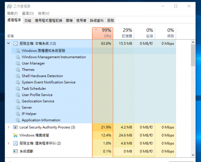Select the 系統插斷 process row
Viewport: 201px width, 162px height.
tap(90, 151)
